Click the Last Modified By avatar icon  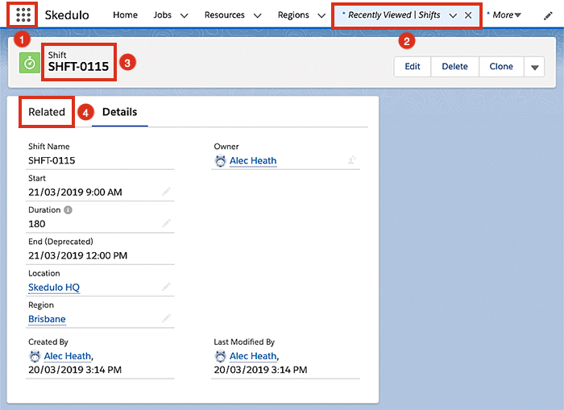pyautogui.click(x=220, y=356)
